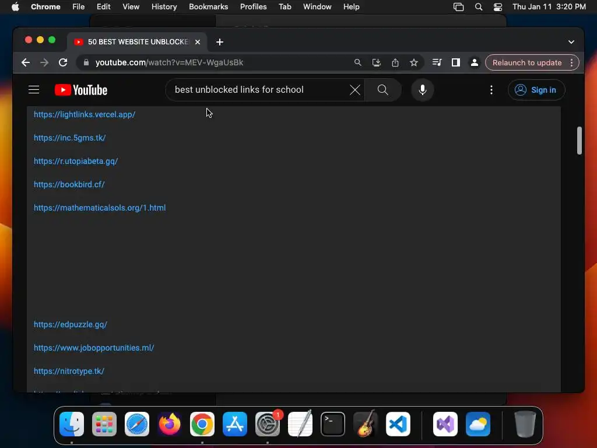Open the Help menu

tap(351, 6)
